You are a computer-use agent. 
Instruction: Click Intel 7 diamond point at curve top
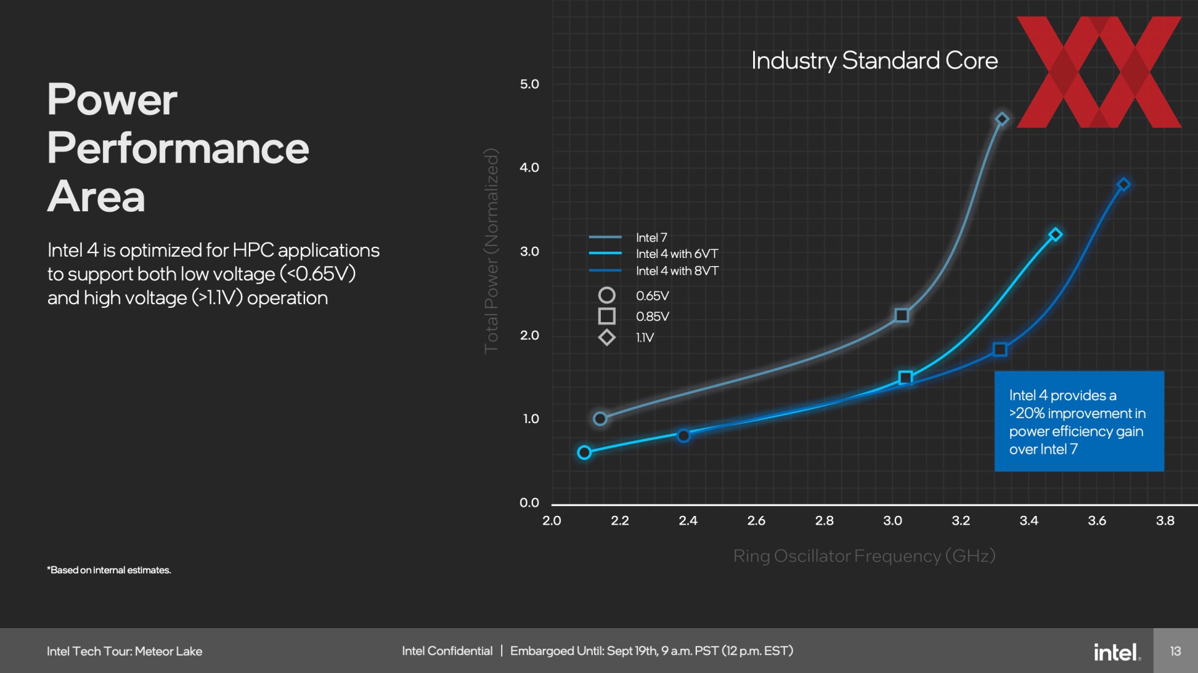pos(1001,119)
